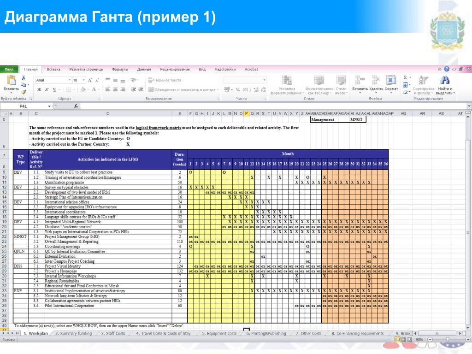Open the Файл menu tab
Screen dimensions: 472x354
9,69
